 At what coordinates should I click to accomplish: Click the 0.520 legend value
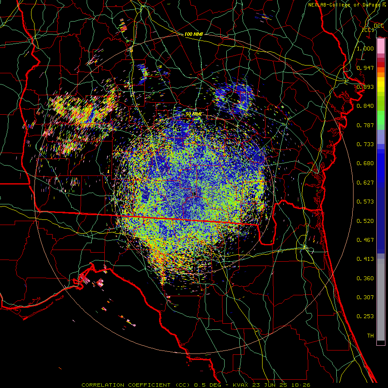365,221
